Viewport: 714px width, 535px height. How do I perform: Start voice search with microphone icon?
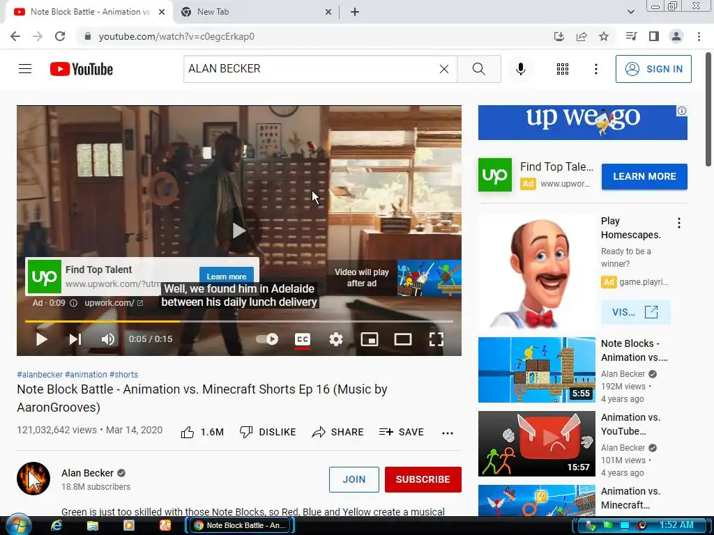click(520, 69)
